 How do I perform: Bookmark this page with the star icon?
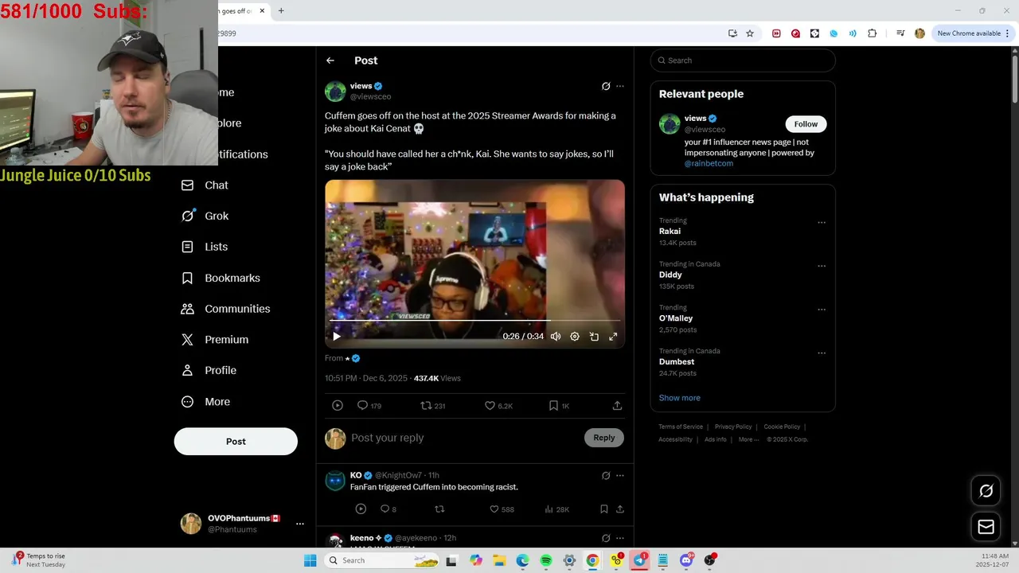(x=750, y=33)
